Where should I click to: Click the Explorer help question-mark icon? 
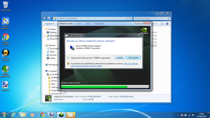(167, 24)
